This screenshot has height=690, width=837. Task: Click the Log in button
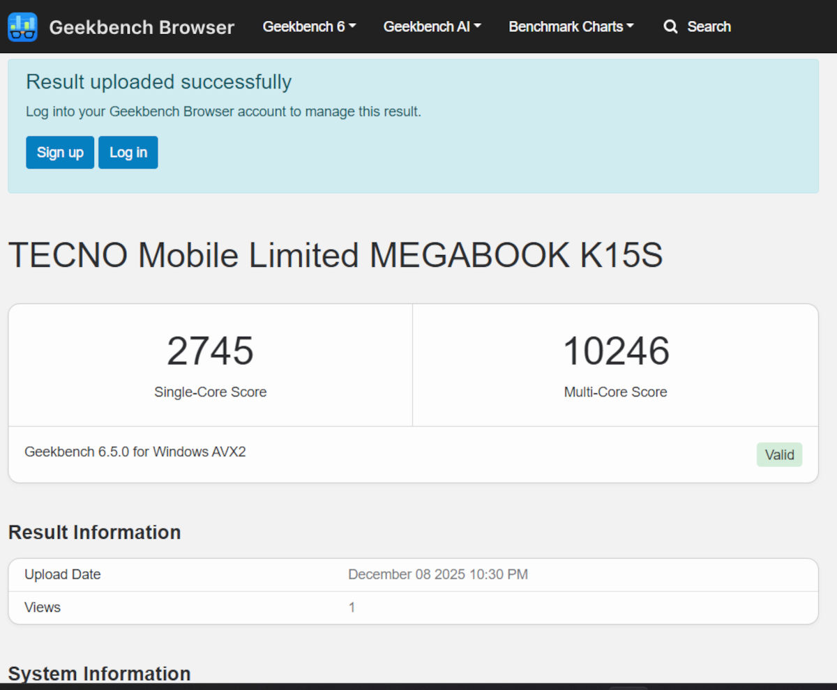pyautogui.click(x=128, y=152)
